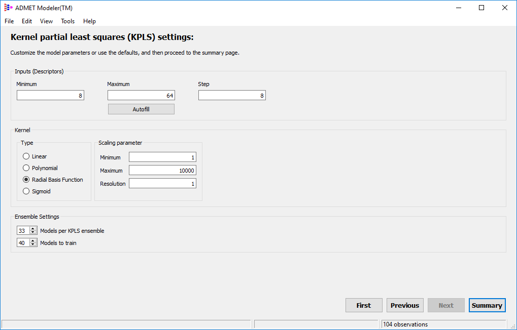Click the Scaling parameter Maximum field
517x330 pixels.
point(162,170)
